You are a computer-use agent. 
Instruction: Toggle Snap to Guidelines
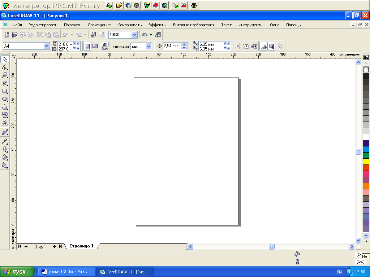246,46
